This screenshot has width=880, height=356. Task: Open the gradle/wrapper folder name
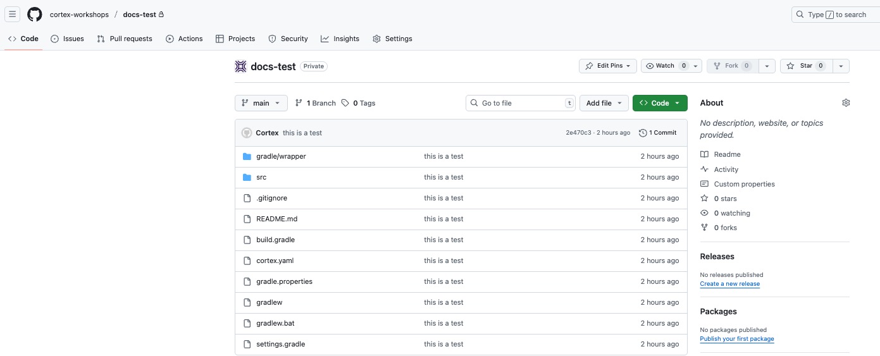281,156
